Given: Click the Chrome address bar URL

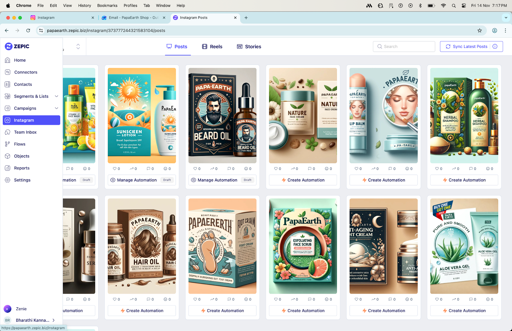Looking at the screenshot, I should tap(106, 31).
